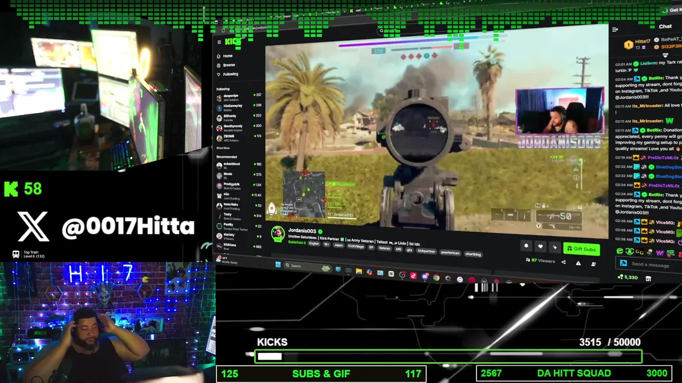Click the sparkle button beside Gift Subs

coord(555,247)
